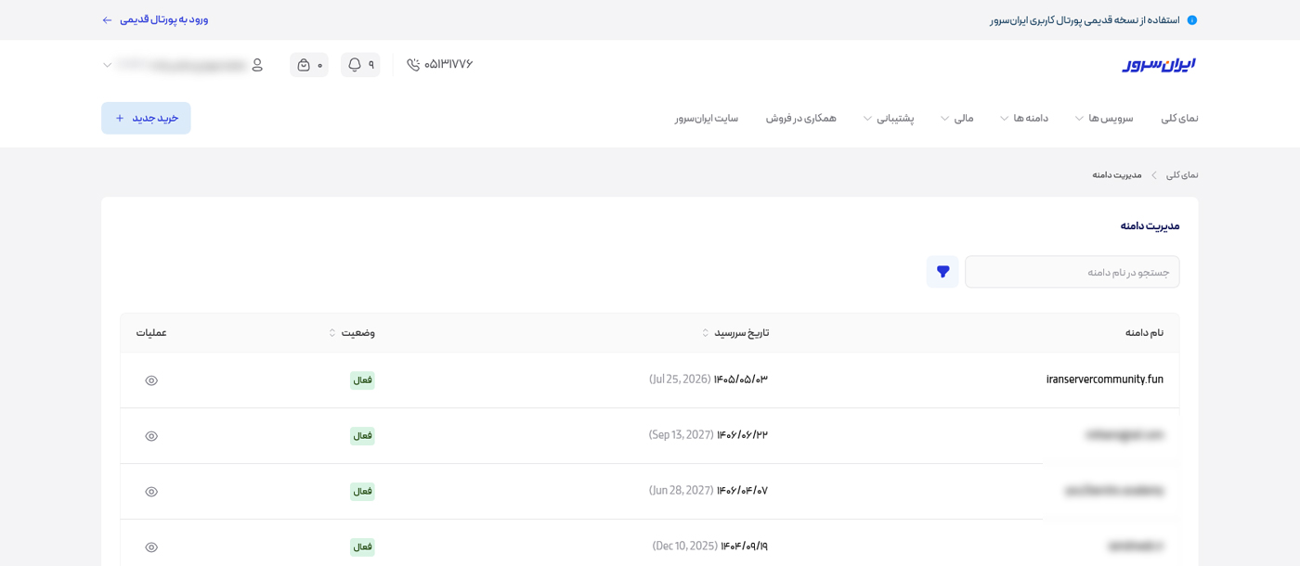Click the info icon in top banner

pos(1192,20)
